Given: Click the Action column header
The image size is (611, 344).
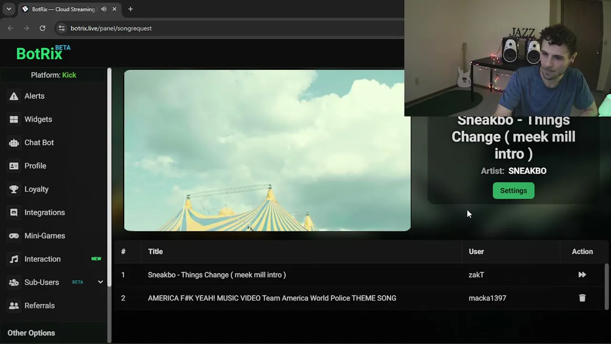Looking at the screenshot, I should 582,252.
